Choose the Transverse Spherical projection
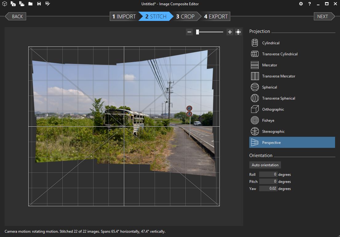The height and width of the screenshot is (237, 340). (x=292, y=98)
